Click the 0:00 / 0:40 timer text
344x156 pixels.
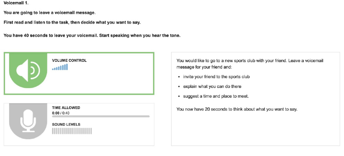point(61,113)
